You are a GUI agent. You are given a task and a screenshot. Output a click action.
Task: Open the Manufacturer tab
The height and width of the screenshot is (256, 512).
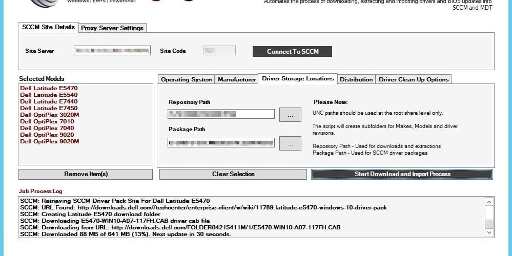click(237, 79)
